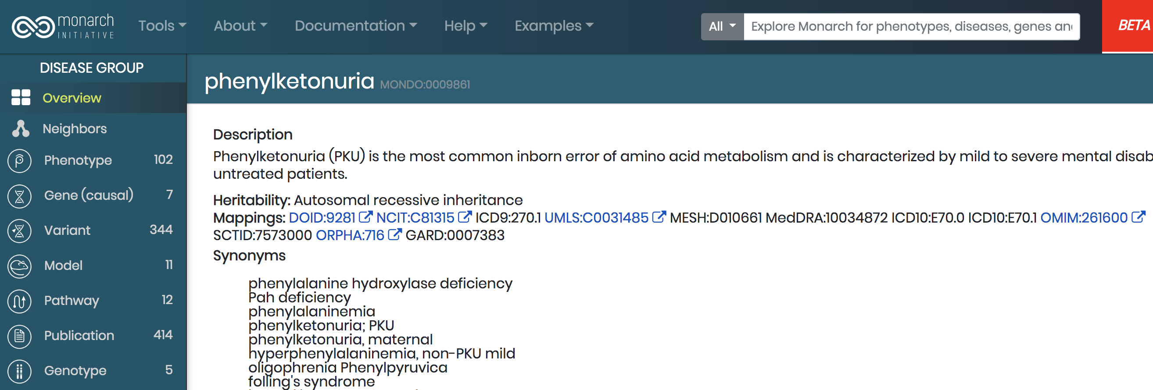1153x390 pixels.
Task: Click the mouse icon for Model
Action: click(19, 266)
